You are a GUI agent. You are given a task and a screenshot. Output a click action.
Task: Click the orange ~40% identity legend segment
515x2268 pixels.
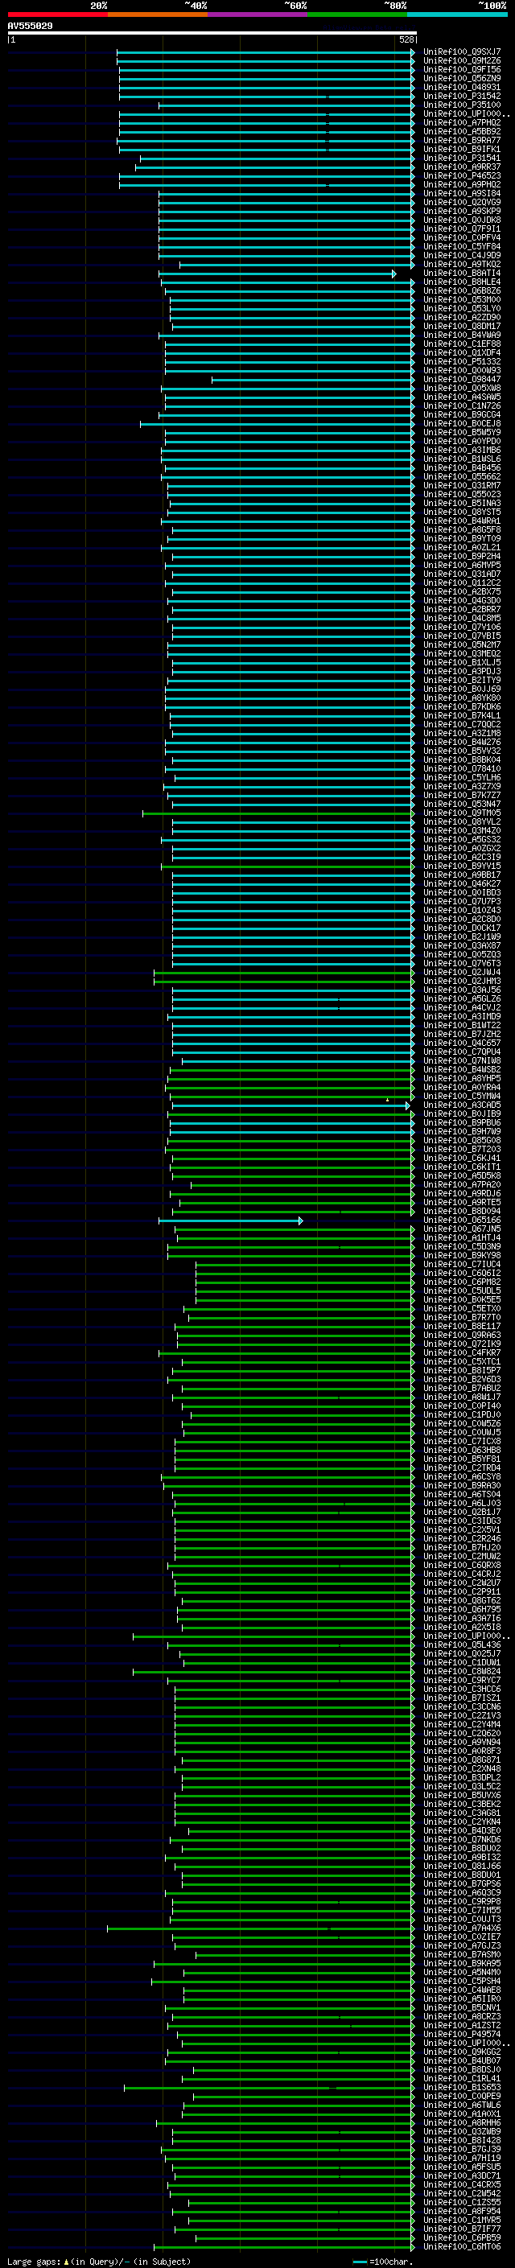click(x=158, y=14)
